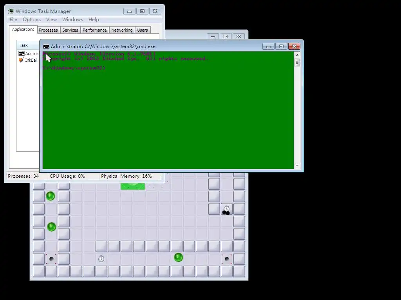Image resolution: width=401 pixels, height=300 pixels.
Task: Open the File menu in Task Manager
Action: point(13,20)
